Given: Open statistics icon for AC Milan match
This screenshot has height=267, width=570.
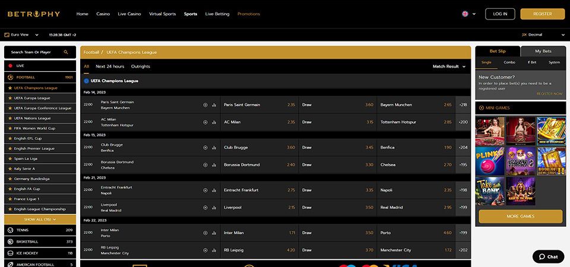Looking at the screenshot, I should [214, 122].
